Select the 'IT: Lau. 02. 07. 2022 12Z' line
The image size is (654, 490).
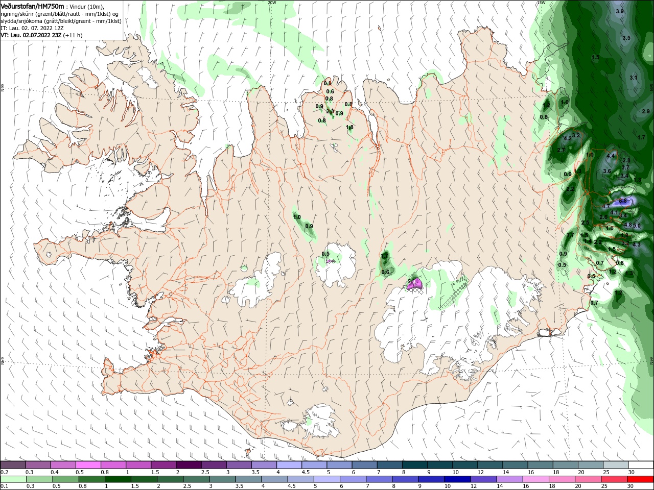click(32, 28)
